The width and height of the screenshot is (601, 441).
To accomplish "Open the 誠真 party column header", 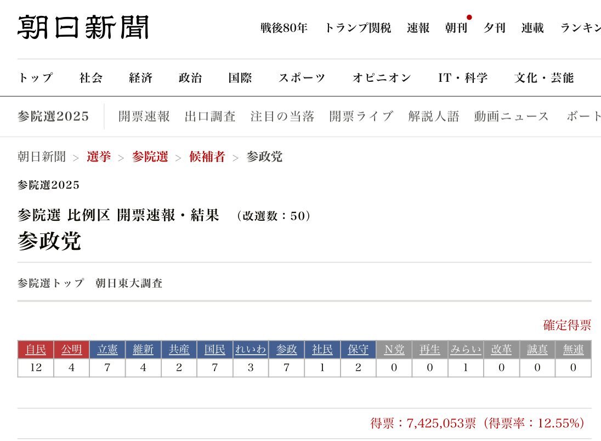I will pos(537,349).
